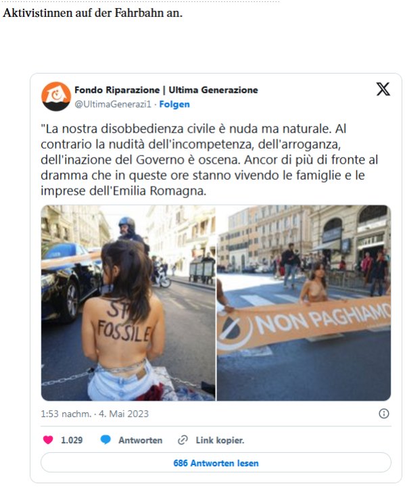Image resolution: width=405 pixels, height=490 pixels.
Task: Click the Italian tweet text body
Action: tap(209, 160)
